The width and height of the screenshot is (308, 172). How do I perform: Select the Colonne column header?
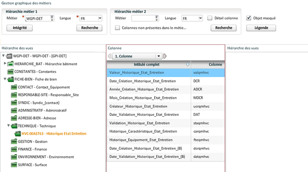coord(208,65)
